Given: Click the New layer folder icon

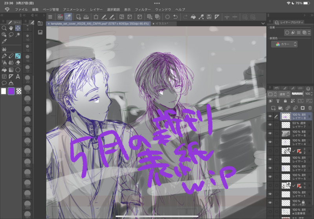Looking at the screenshot, I should pyautogui.click(x=281, y=108).
